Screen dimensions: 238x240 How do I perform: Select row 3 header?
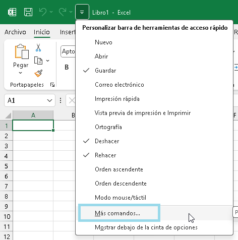point(6,146)
